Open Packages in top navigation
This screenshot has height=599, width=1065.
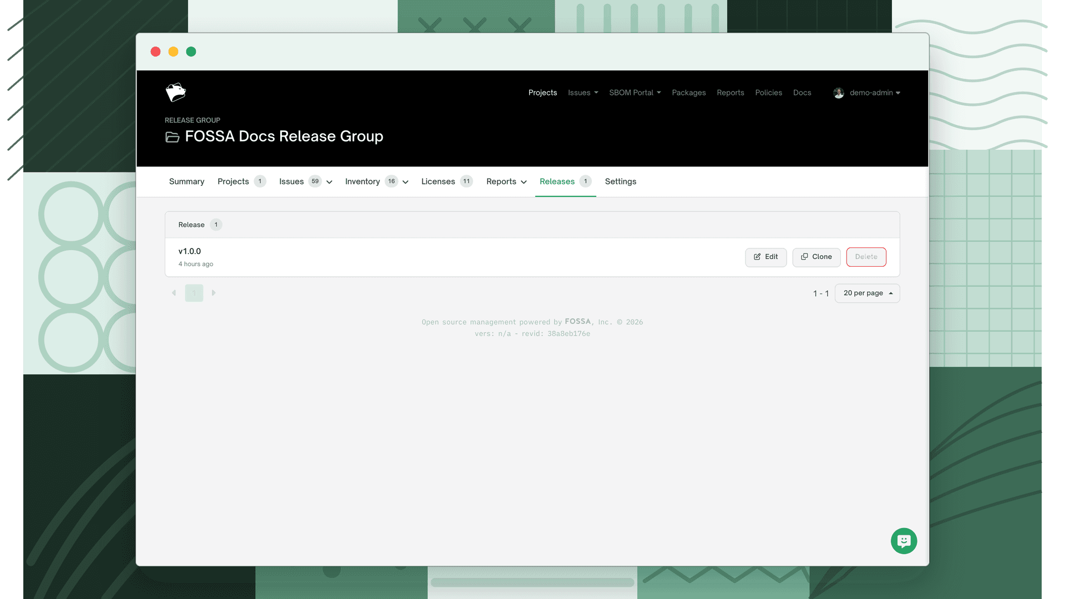click(x=689, y=93)
